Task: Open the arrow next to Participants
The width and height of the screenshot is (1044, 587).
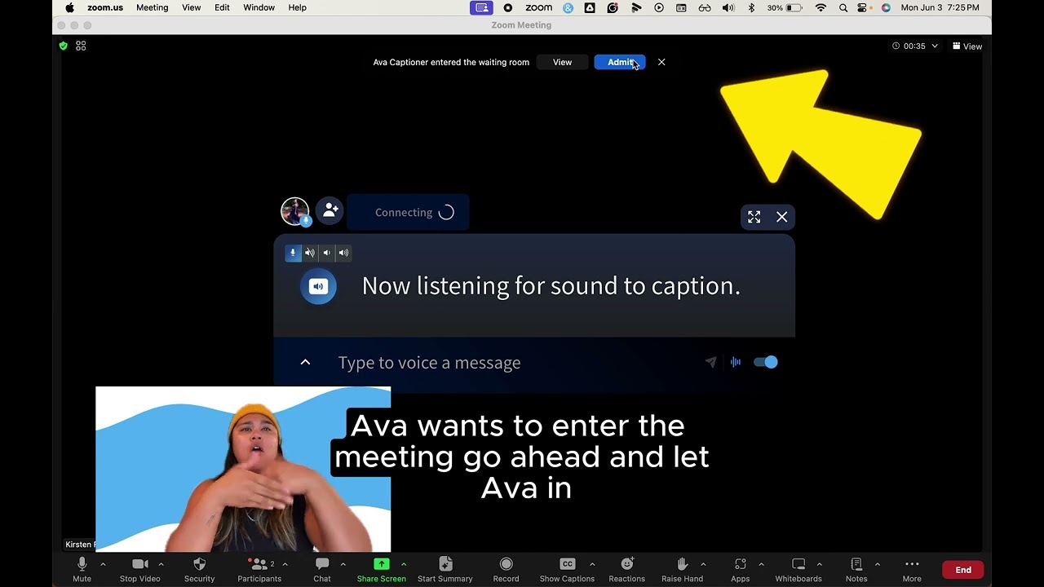Action: tap(285, 564)
